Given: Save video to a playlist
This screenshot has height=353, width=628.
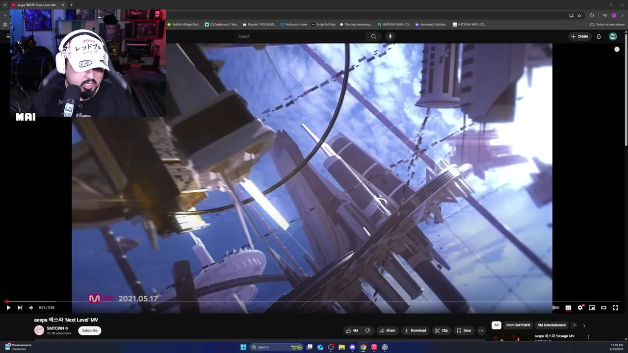Looking at the screenshot, I should pyautogui.click(x=464, y=330).
